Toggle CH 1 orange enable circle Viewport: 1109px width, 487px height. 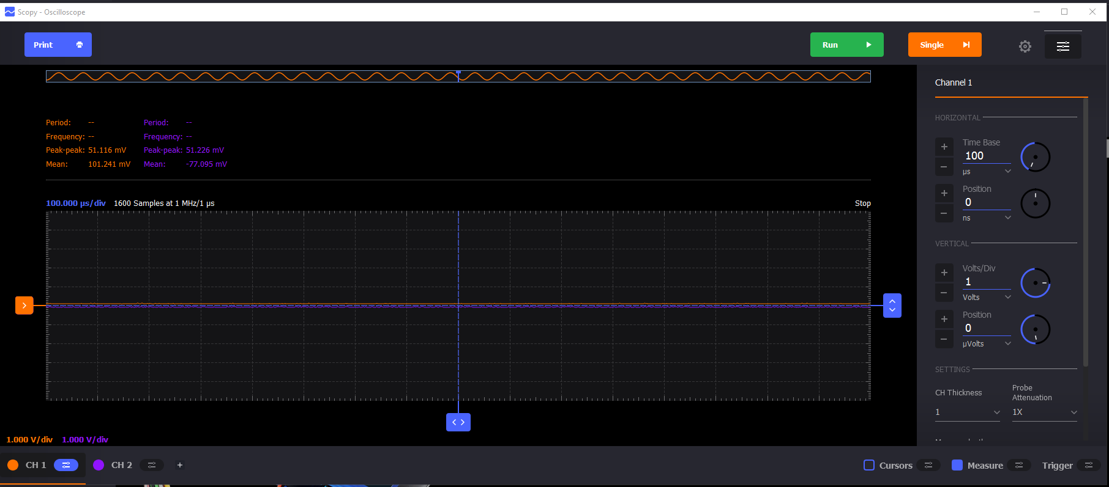(13, 465)
